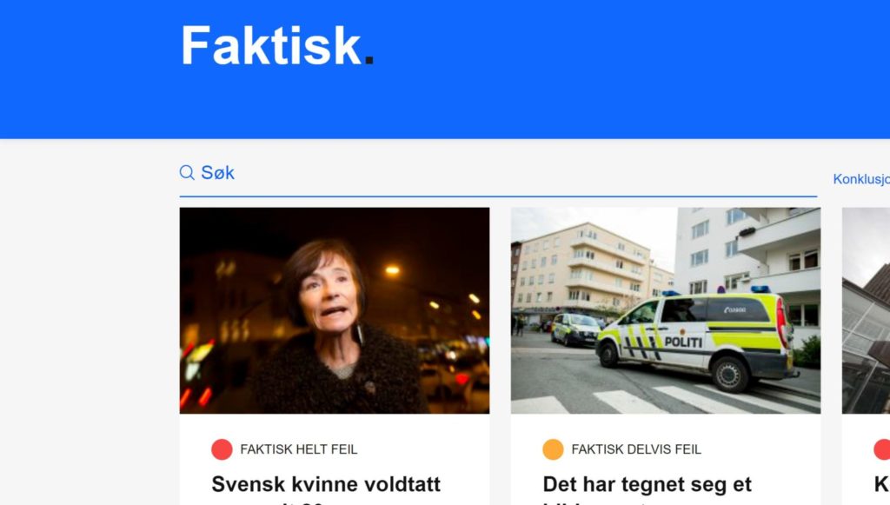
Task: Open the partially visible third article image
Action: tap(866, 310)
